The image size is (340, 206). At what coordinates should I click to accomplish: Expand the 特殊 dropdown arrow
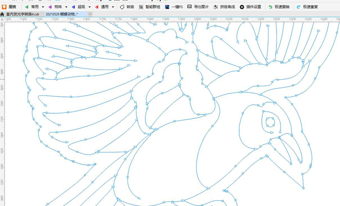pos(66,7)
